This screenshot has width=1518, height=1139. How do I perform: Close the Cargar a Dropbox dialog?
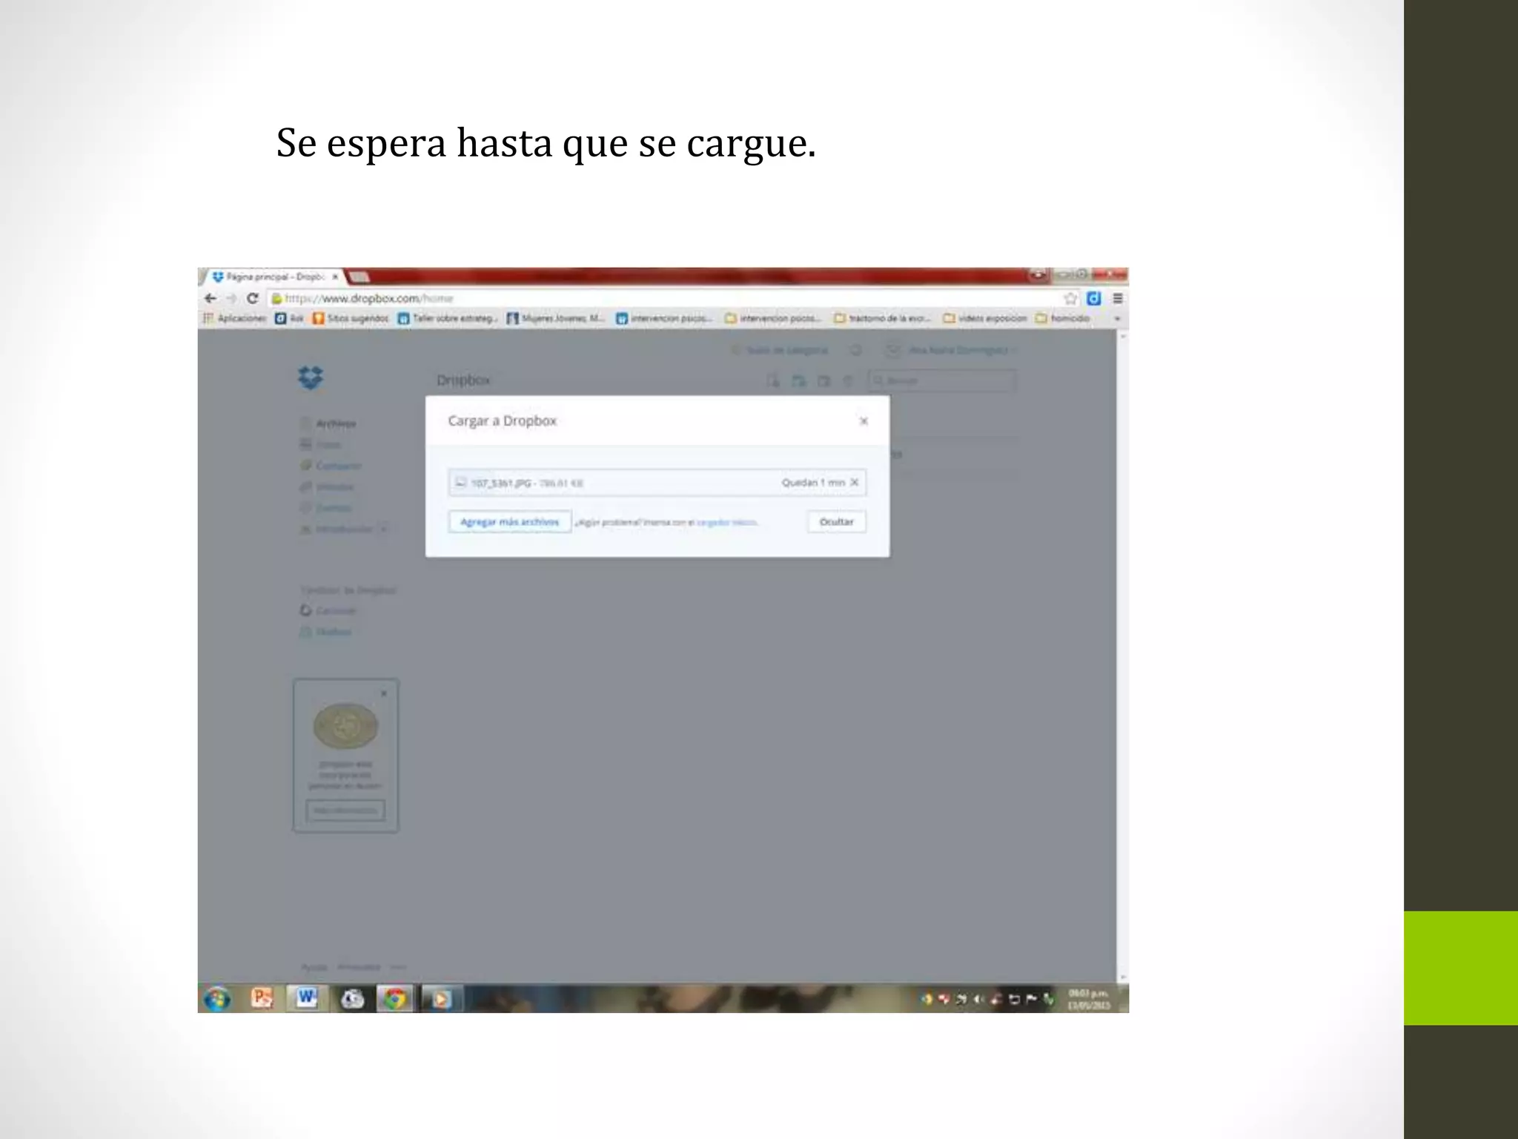coord(864,421)
